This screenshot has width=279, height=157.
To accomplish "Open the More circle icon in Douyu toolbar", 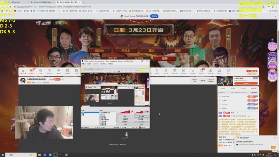I will (x=228, y=70).
